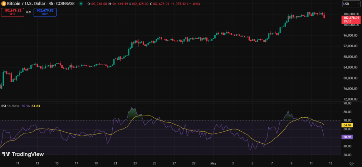
Task: Click the open value O103,748.00
Action: click(x=97, y=4)
